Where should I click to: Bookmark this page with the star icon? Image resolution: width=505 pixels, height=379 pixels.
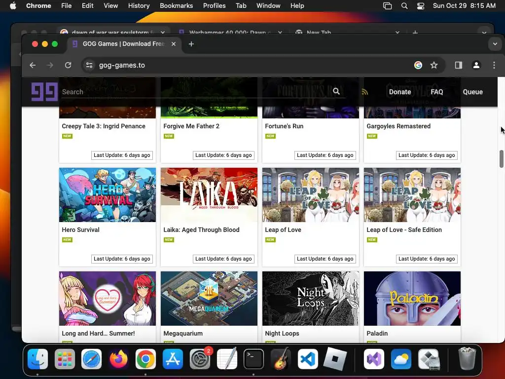pos(434,65)
